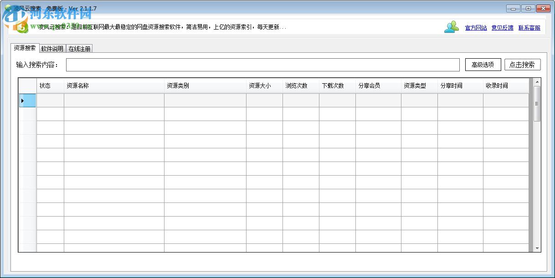Click the 凌风云 logo icon in title bar
Viewport: 555px width, 278px height.
(8, 8)
